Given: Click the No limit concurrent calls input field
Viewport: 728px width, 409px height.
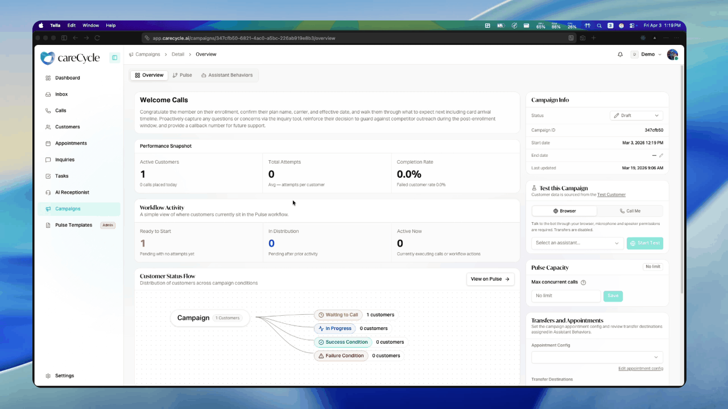Looking at the screenshot, I should [565, 295].
